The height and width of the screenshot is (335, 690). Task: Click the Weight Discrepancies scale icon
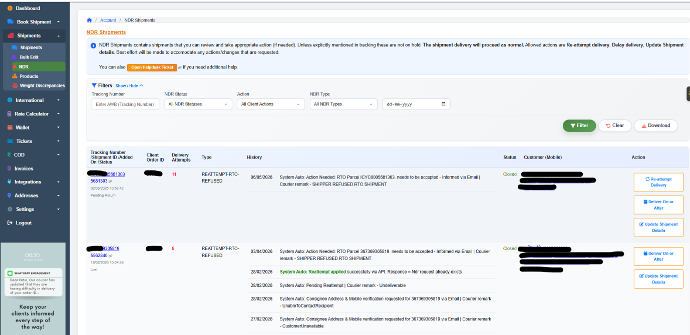[x=15, y=85]
